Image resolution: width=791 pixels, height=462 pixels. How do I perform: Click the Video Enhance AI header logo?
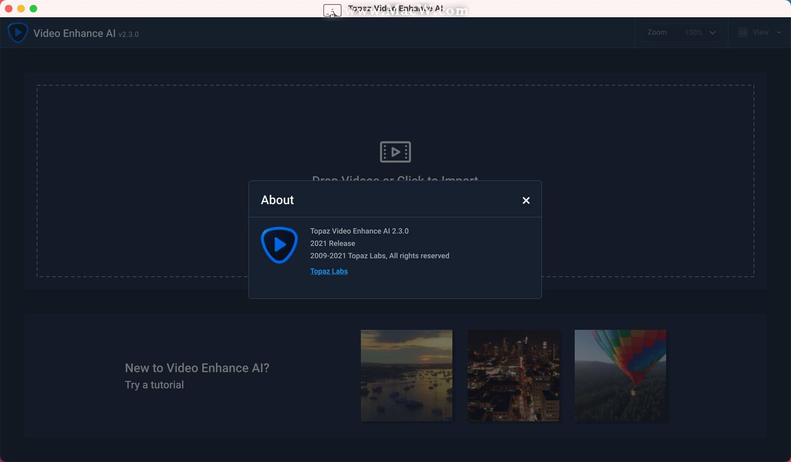(x=18, y=33)
